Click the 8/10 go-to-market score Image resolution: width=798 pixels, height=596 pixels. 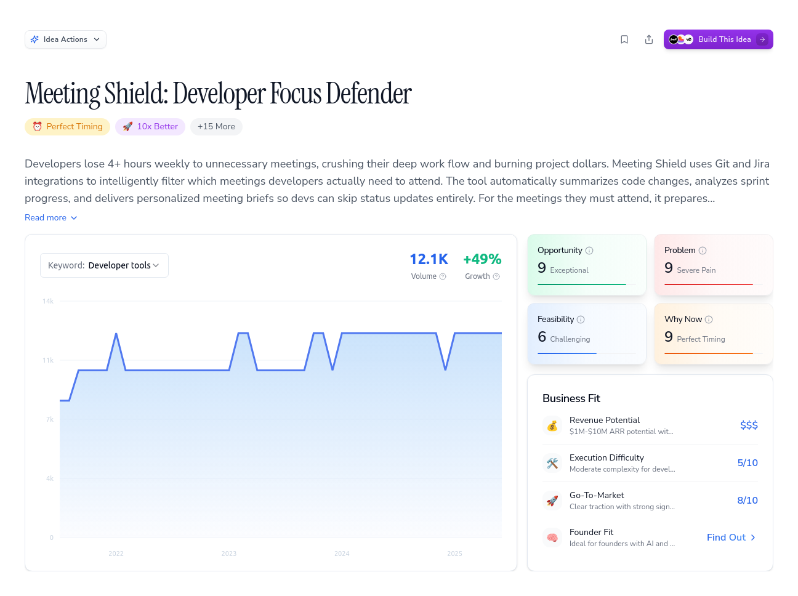tap(748, 501)
